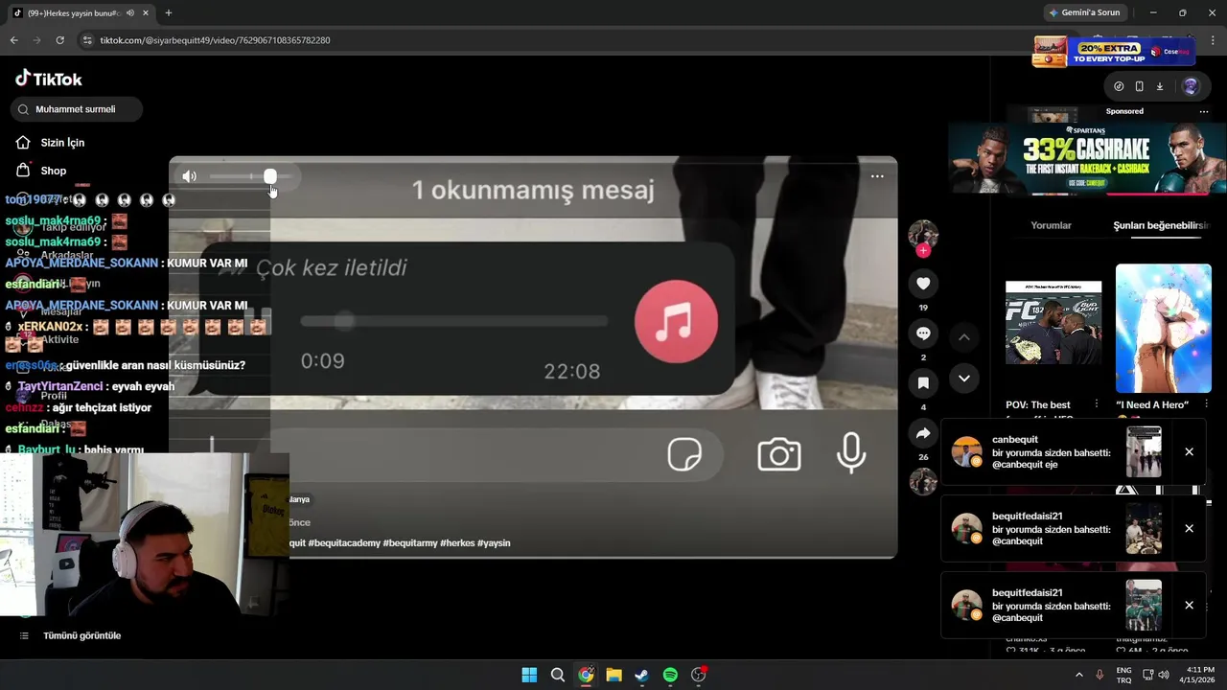Click the TikTok search field "Muhammet surmeli"
This screenshot has height=690, width=1227.
click(x=77, y=109)
